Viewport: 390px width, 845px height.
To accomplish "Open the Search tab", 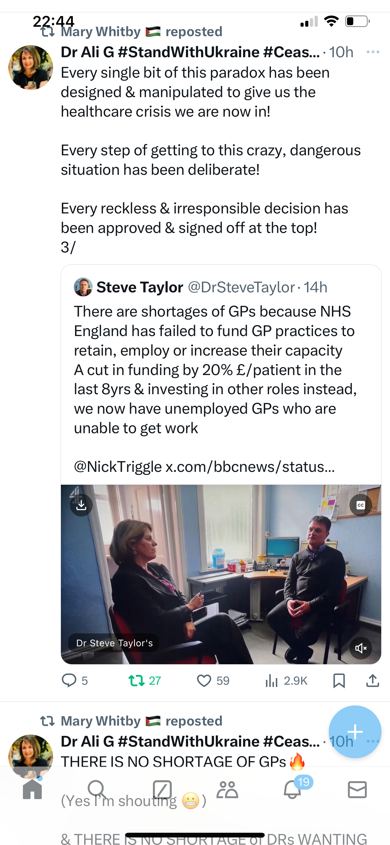I will click(97, 790).
